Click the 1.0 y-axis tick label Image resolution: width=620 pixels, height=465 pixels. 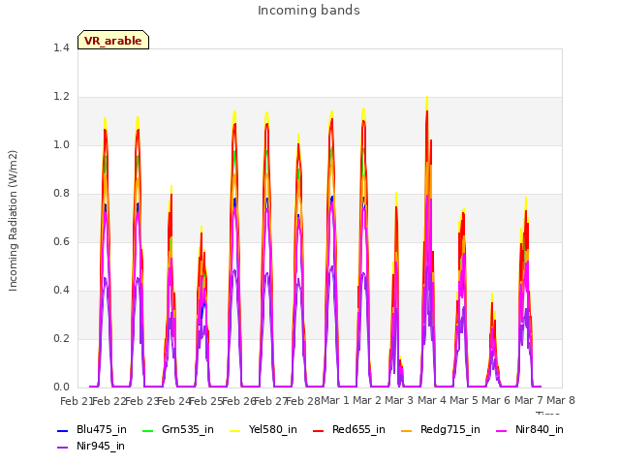(61, 144)
